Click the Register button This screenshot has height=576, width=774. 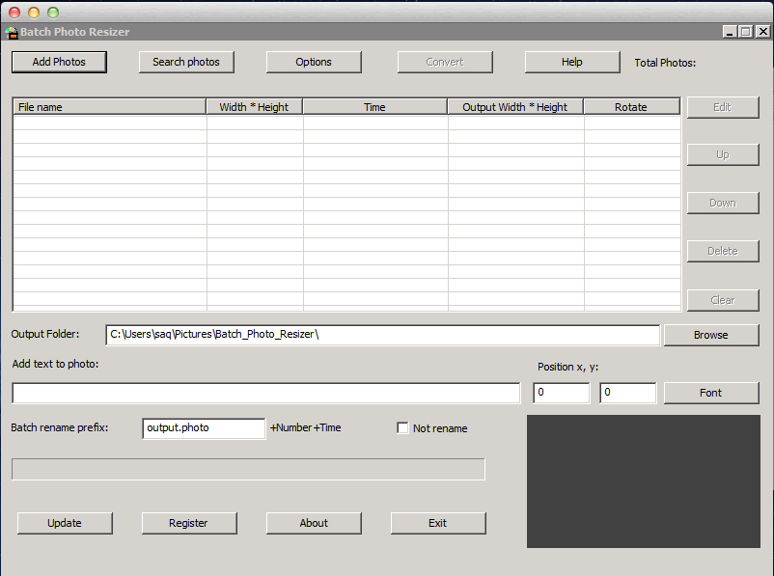click(x=189, y=523)
